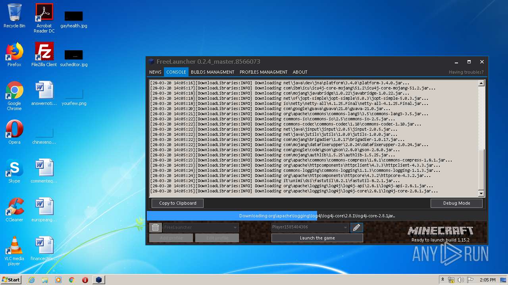Image resolution: width=508 pixels, height=285 pixels.
Task: Select commenteq Word document on desktop
Action: pyautogui.click(x=44, y=171)
